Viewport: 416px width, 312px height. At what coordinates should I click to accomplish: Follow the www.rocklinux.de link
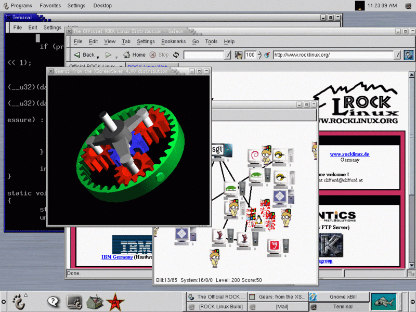tap(349, 154)
